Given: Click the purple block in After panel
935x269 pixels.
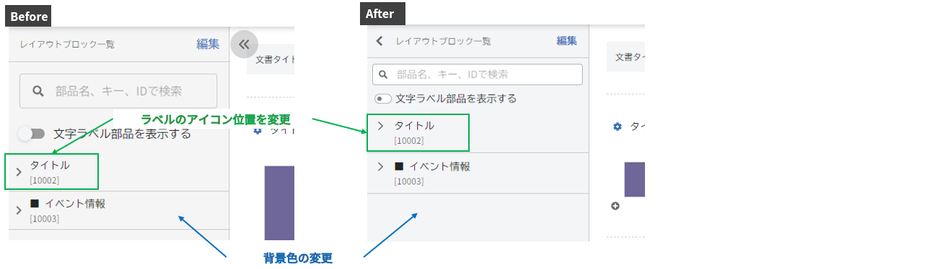Looking at the screenshot, I should (x=634, y=179).
